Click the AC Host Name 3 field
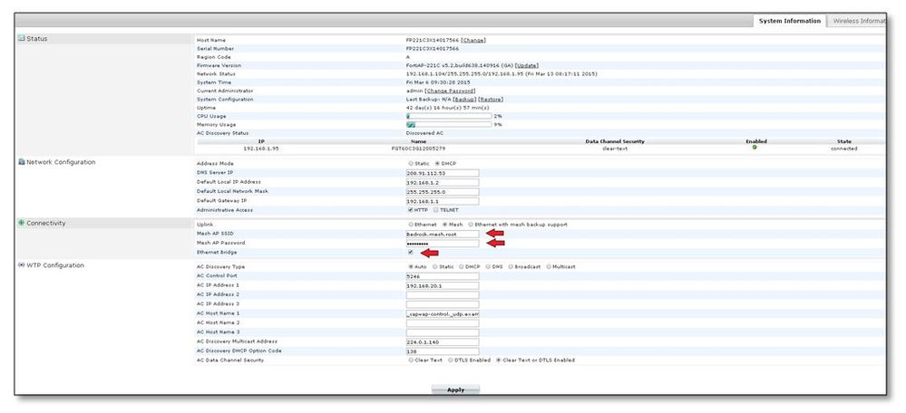The image size is (906, 413). 443,332
